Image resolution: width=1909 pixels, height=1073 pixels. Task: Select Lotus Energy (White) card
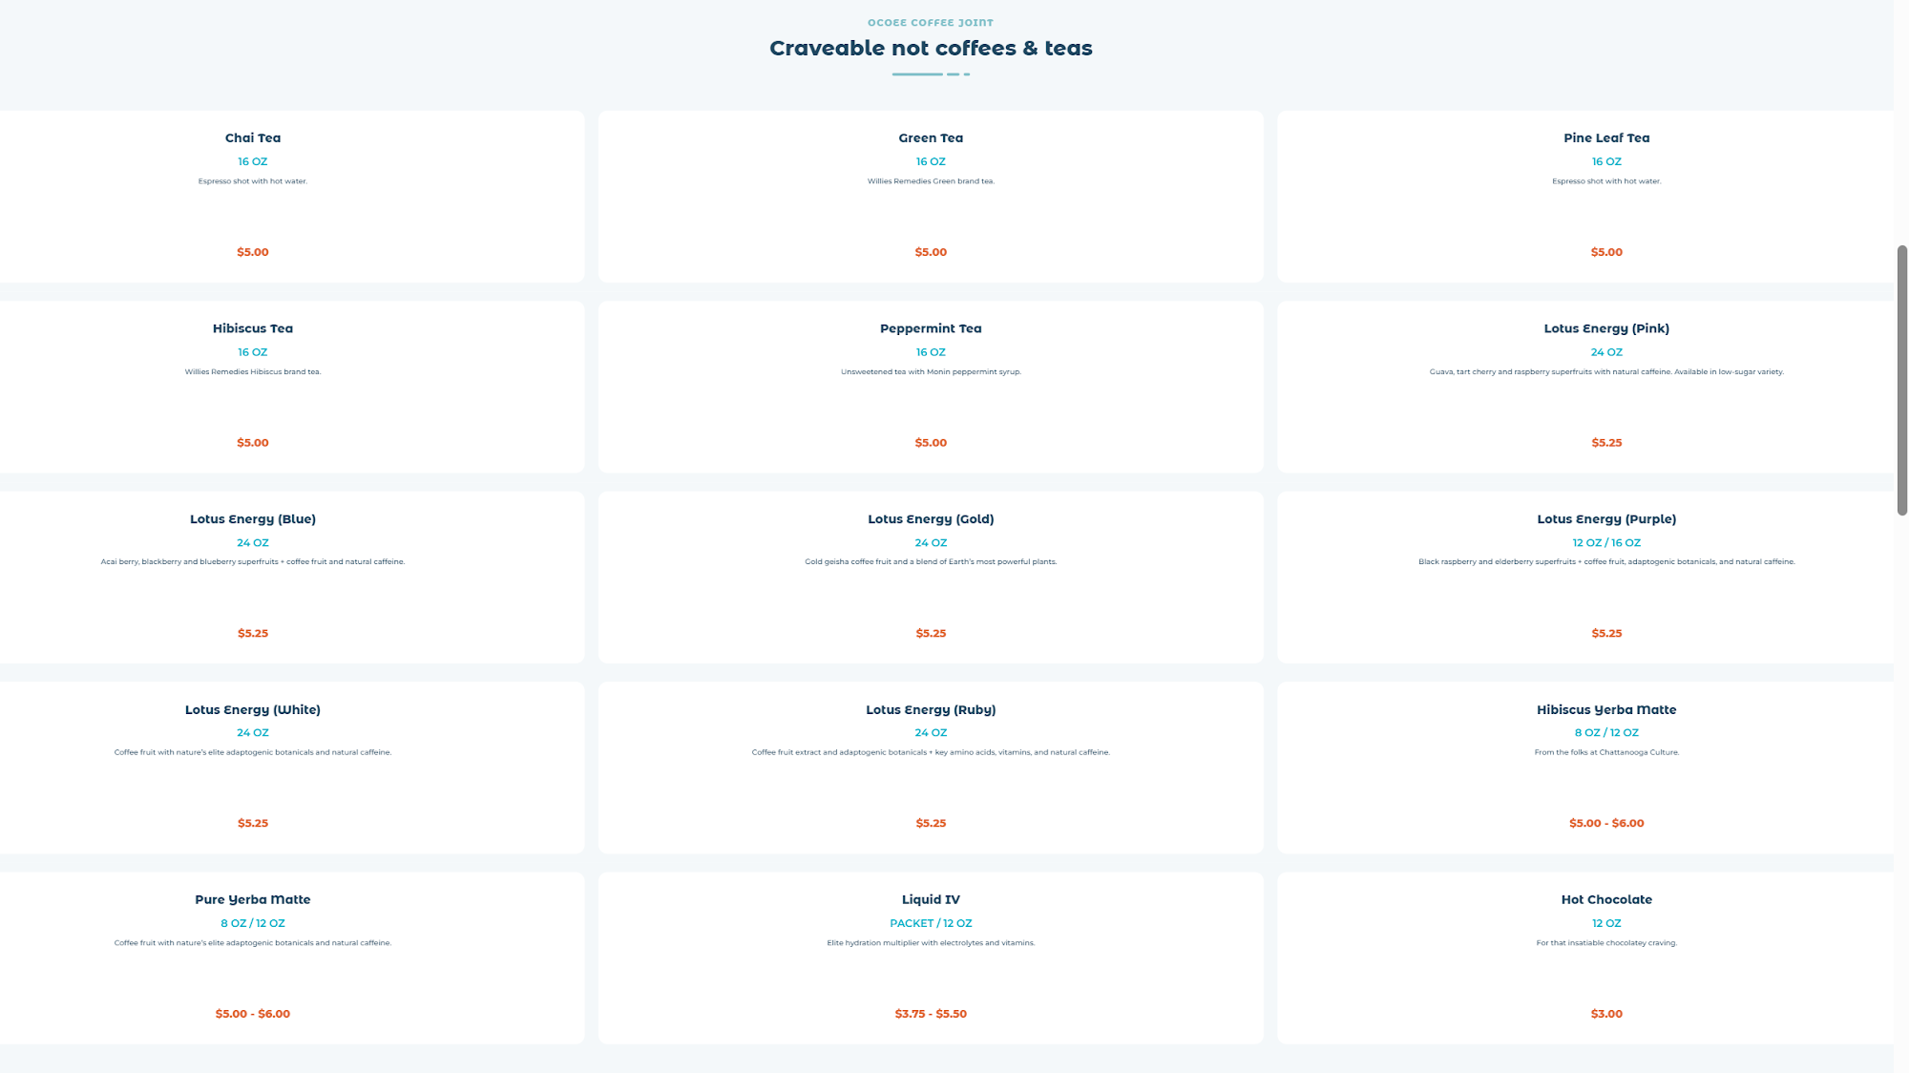pos(253,768)
